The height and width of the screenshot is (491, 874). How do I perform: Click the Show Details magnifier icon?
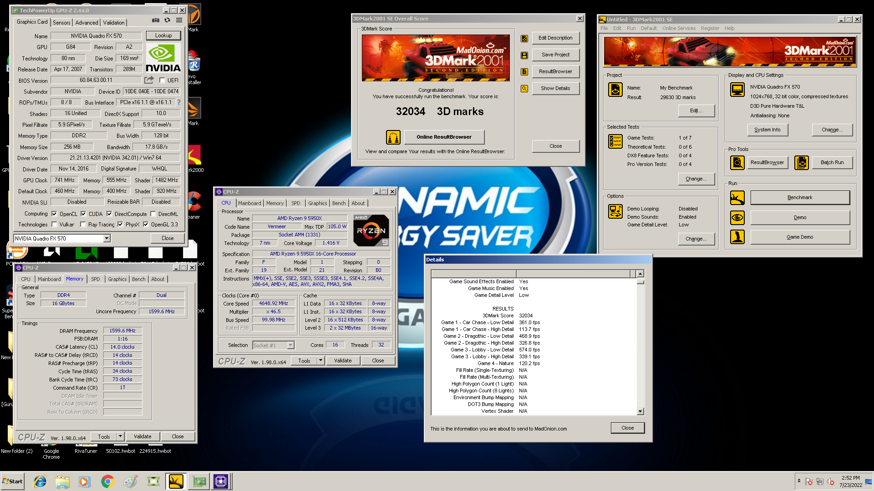click(x=524, y=89)
